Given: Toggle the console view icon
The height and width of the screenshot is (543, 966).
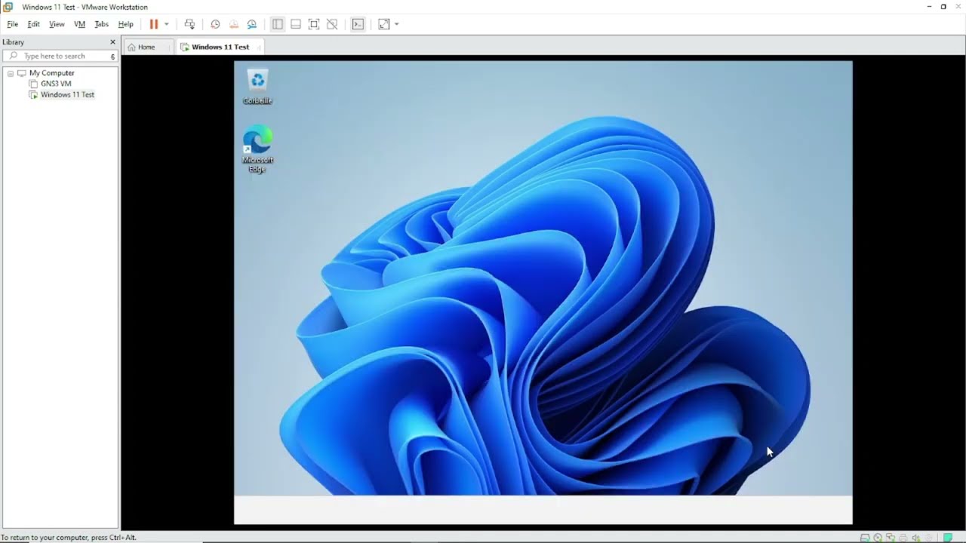Looking at the screenshot, I should tap(358, 24).
